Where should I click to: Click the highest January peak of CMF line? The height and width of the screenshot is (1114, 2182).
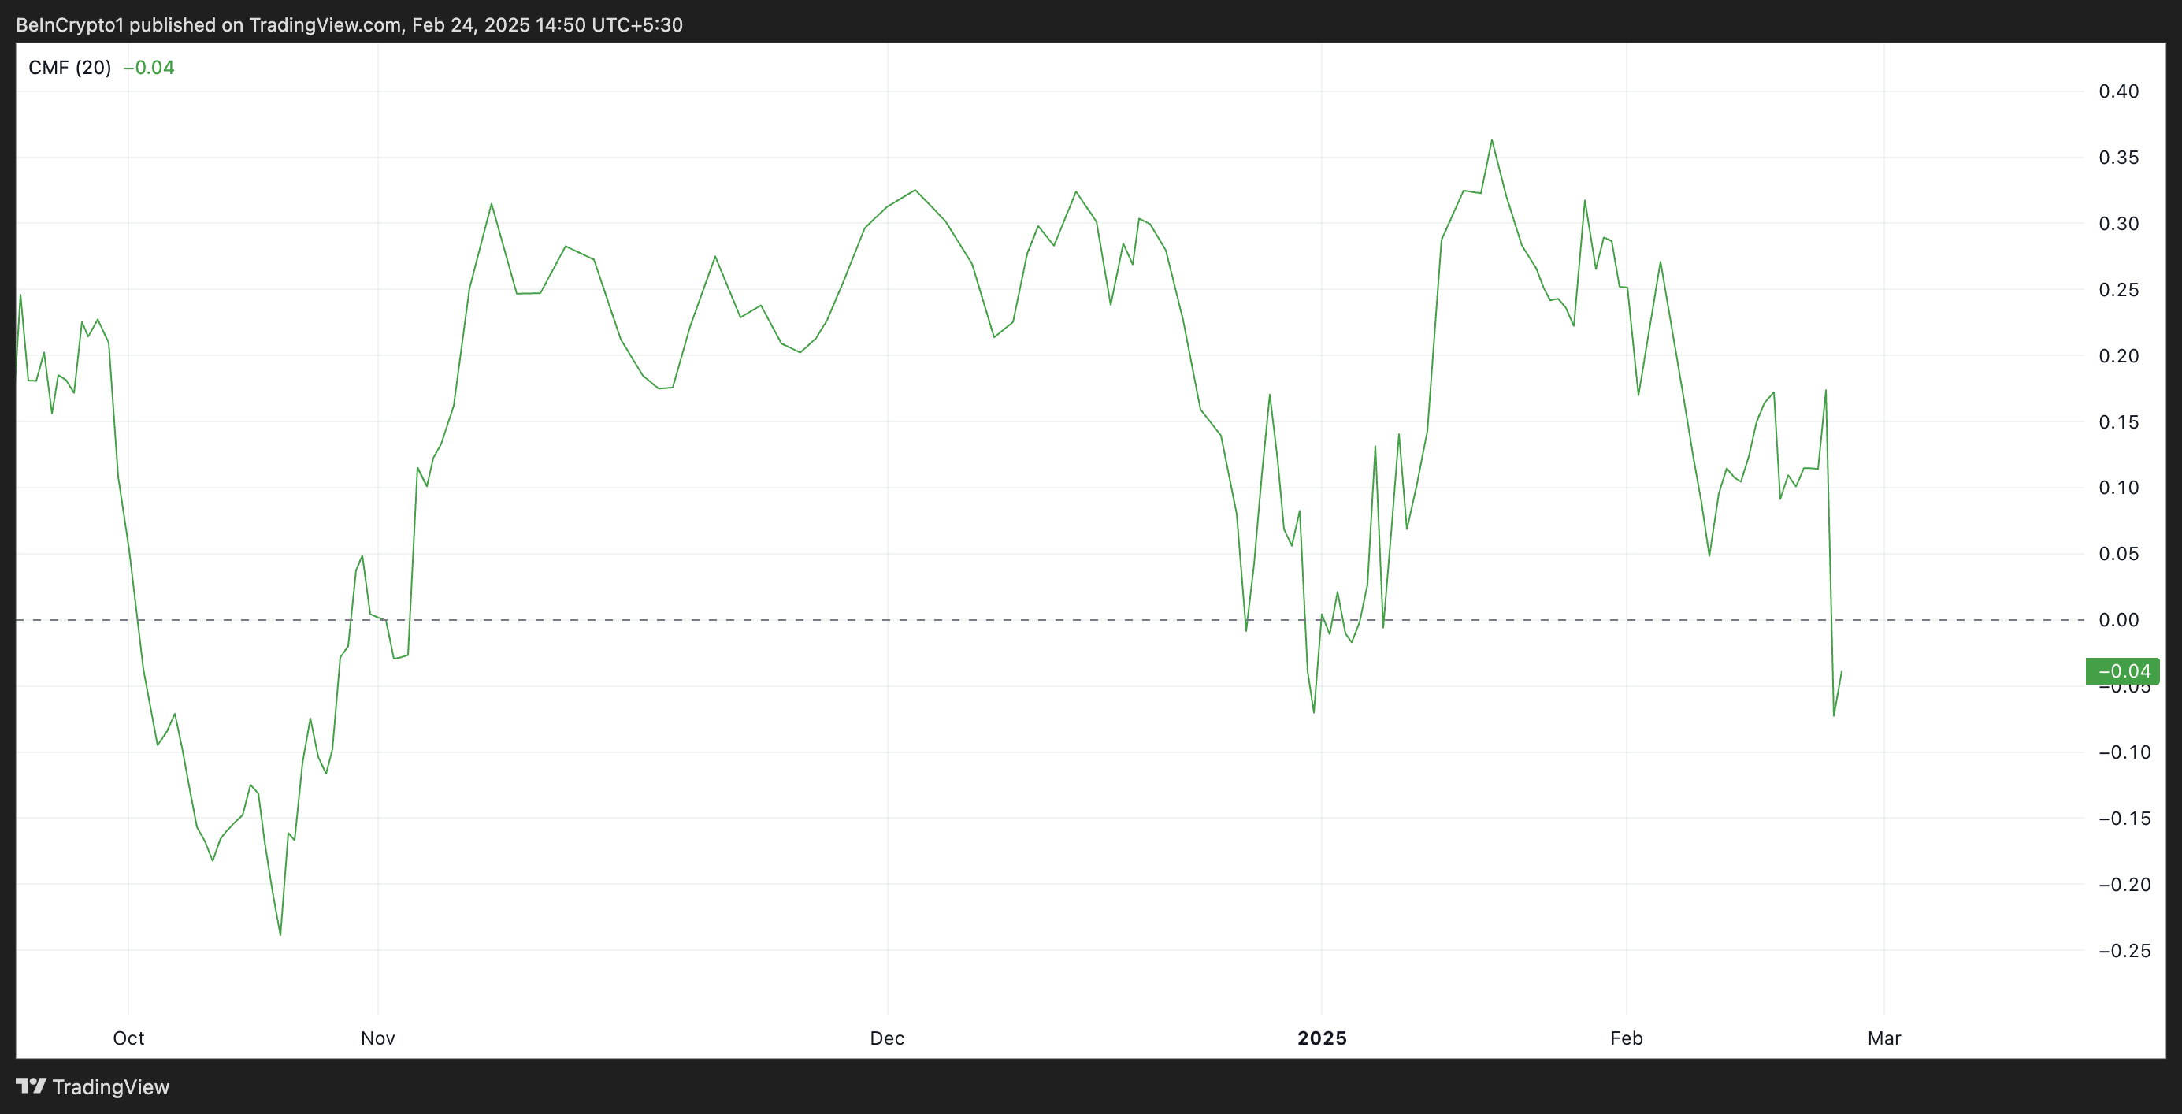pos(1492,140)
